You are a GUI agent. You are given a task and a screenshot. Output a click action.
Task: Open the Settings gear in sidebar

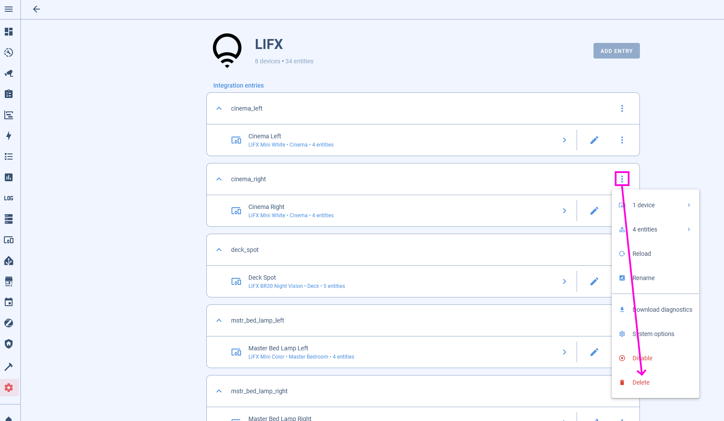coord(9,388)
